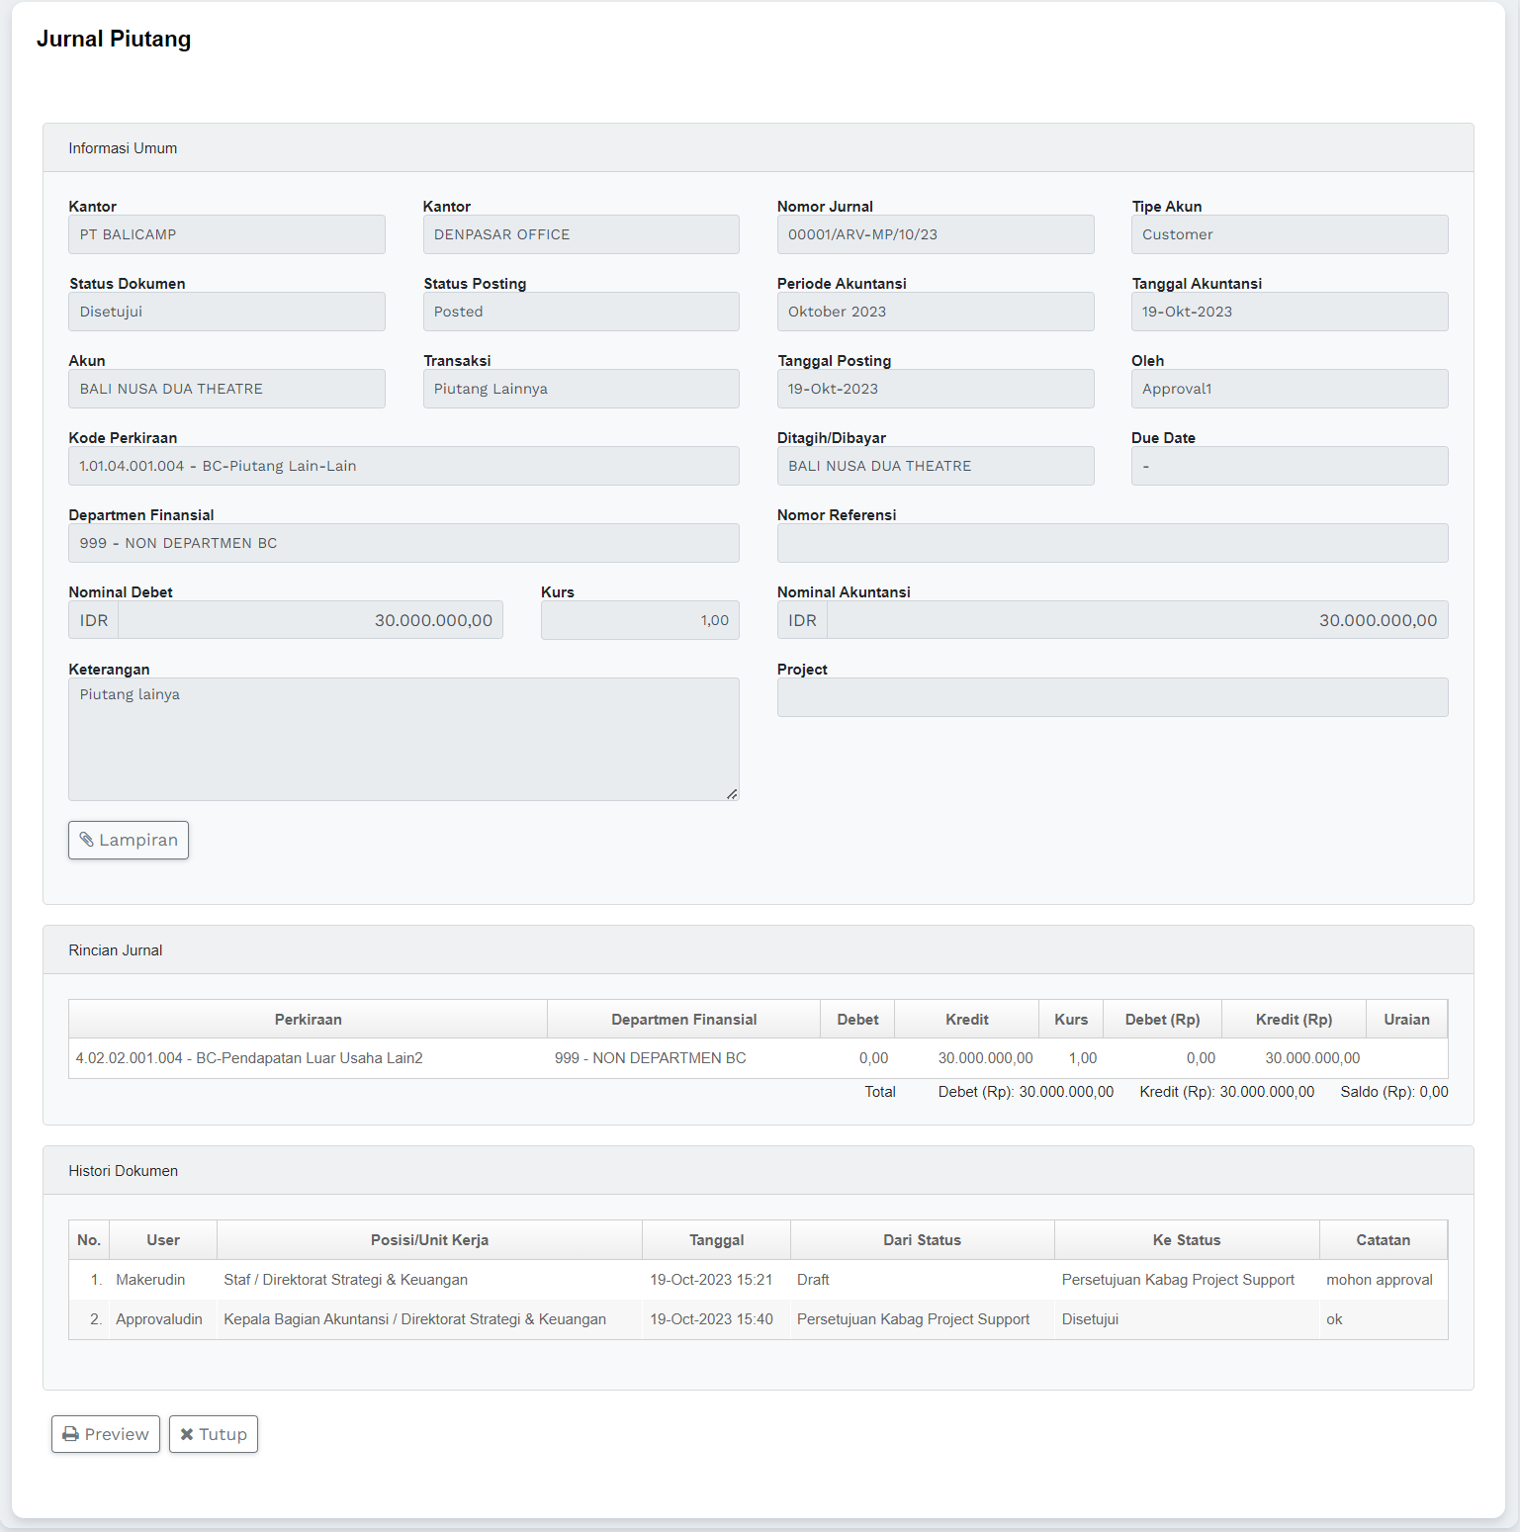Click the Tanggal column header in history

click(716, 1240)
